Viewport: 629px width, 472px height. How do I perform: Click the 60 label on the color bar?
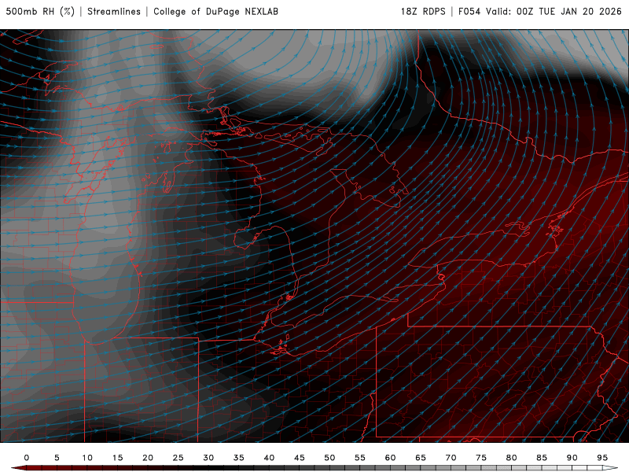390,458
